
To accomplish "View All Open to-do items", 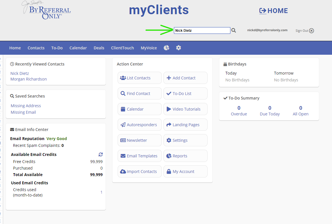I will [x=301, y=111].
